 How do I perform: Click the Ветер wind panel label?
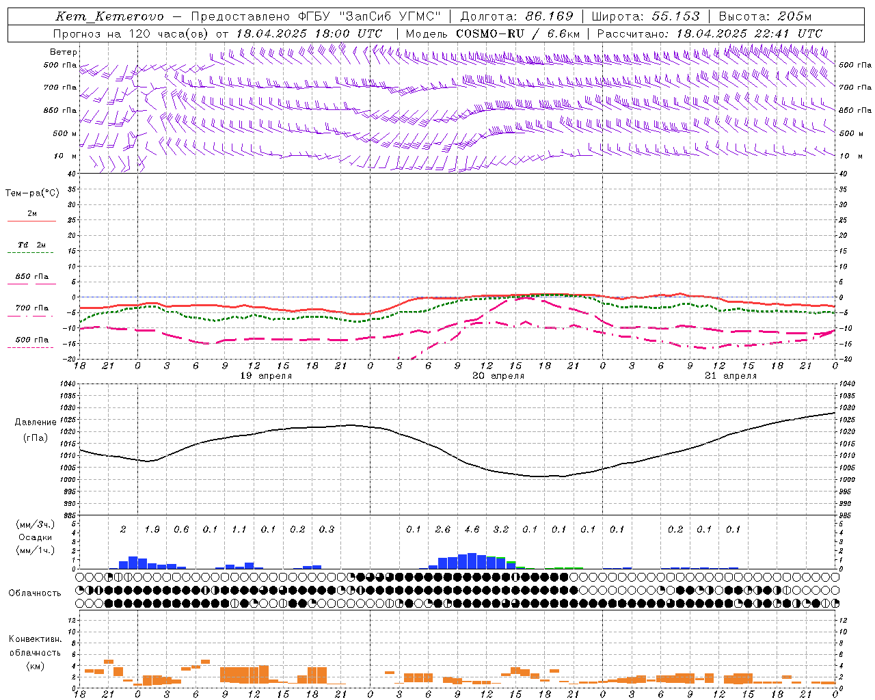click(64, 52)
